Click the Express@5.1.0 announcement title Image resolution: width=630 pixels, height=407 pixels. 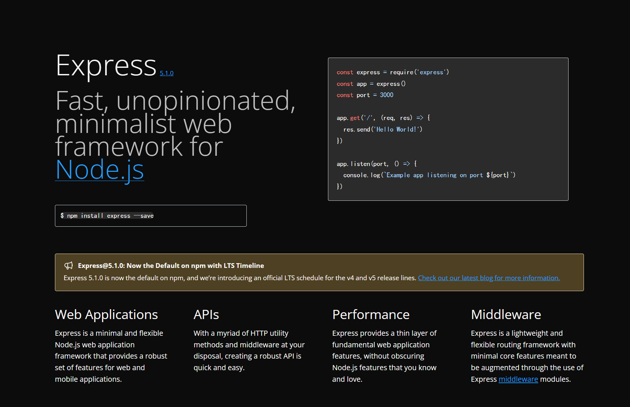[171, 266]
